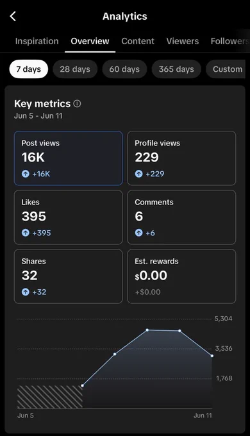Open the Viewers tab
This screenshot has width=250, height=436.
click(183, 41)
